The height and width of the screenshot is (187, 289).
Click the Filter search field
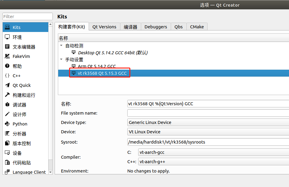coord(28,17)
